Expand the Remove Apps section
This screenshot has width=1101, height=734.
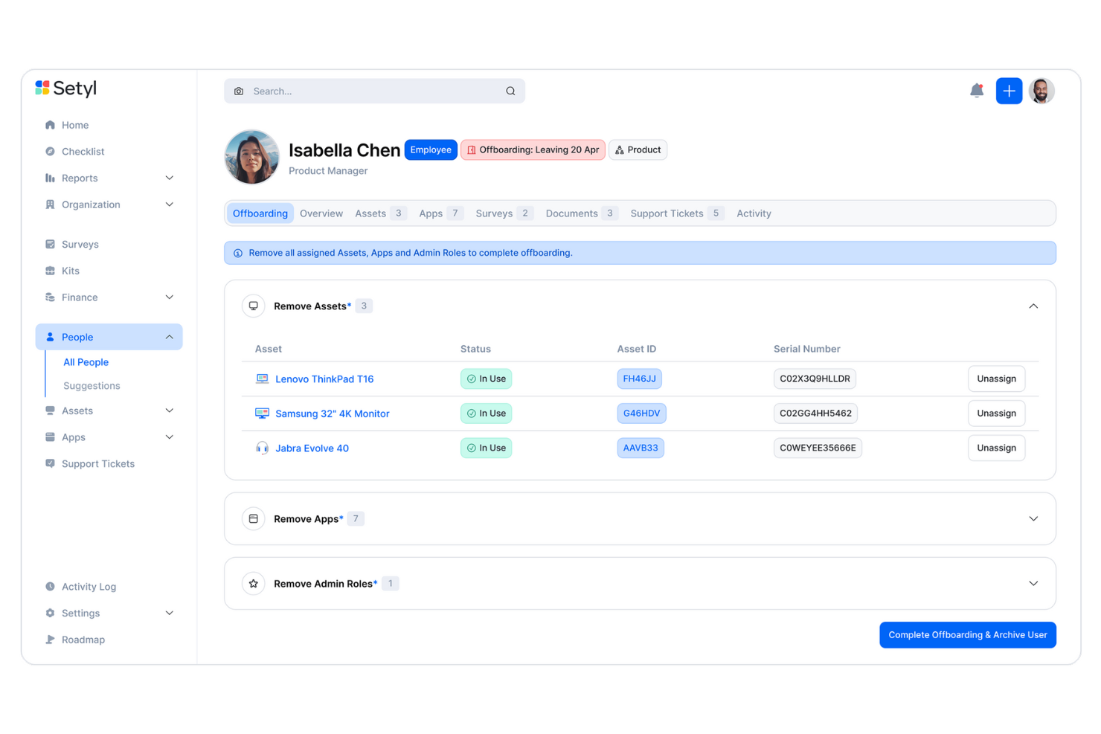1033,518
